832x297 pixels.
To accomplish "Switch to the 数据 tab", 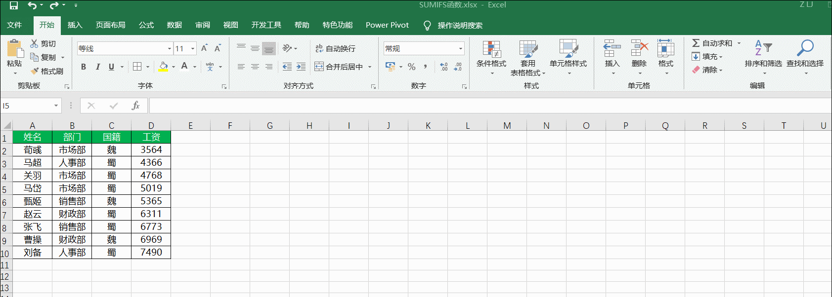I will point(174,25).
